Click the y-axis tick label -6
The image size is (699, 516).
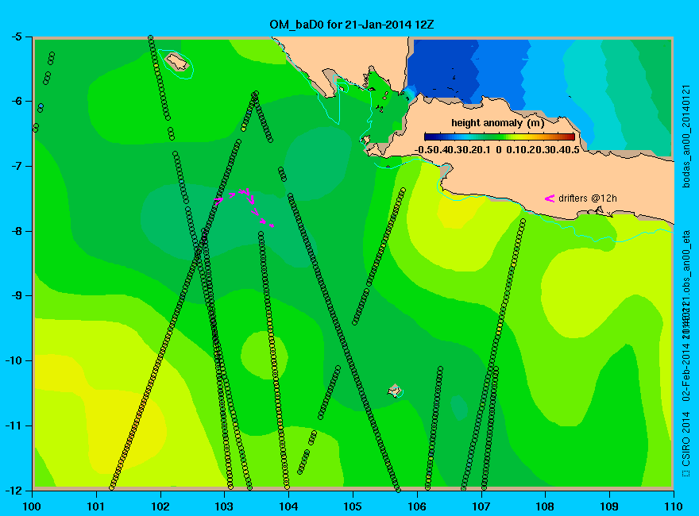pos(16,101)
